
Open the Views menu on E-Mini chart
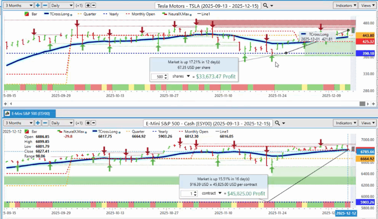pos(367,123)
